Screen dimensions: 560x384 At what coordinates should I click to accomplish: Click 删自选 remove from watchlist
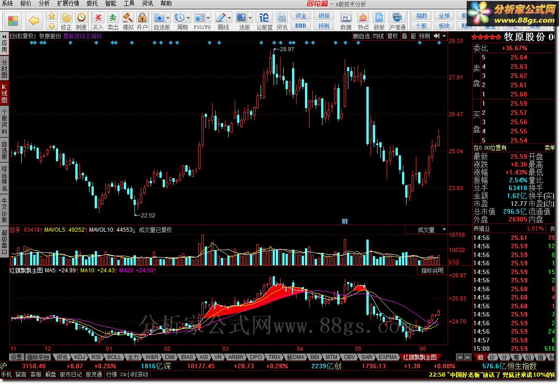tap(362, 36)
